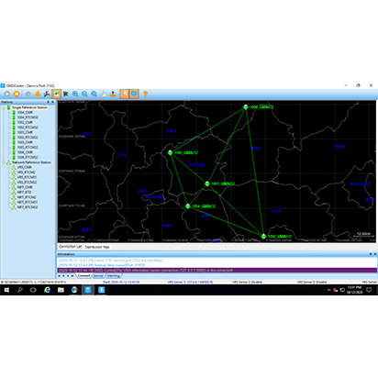Viewport: 378px width, 378px height.
Task: Pin the Information panel
Action: [371, 254]
